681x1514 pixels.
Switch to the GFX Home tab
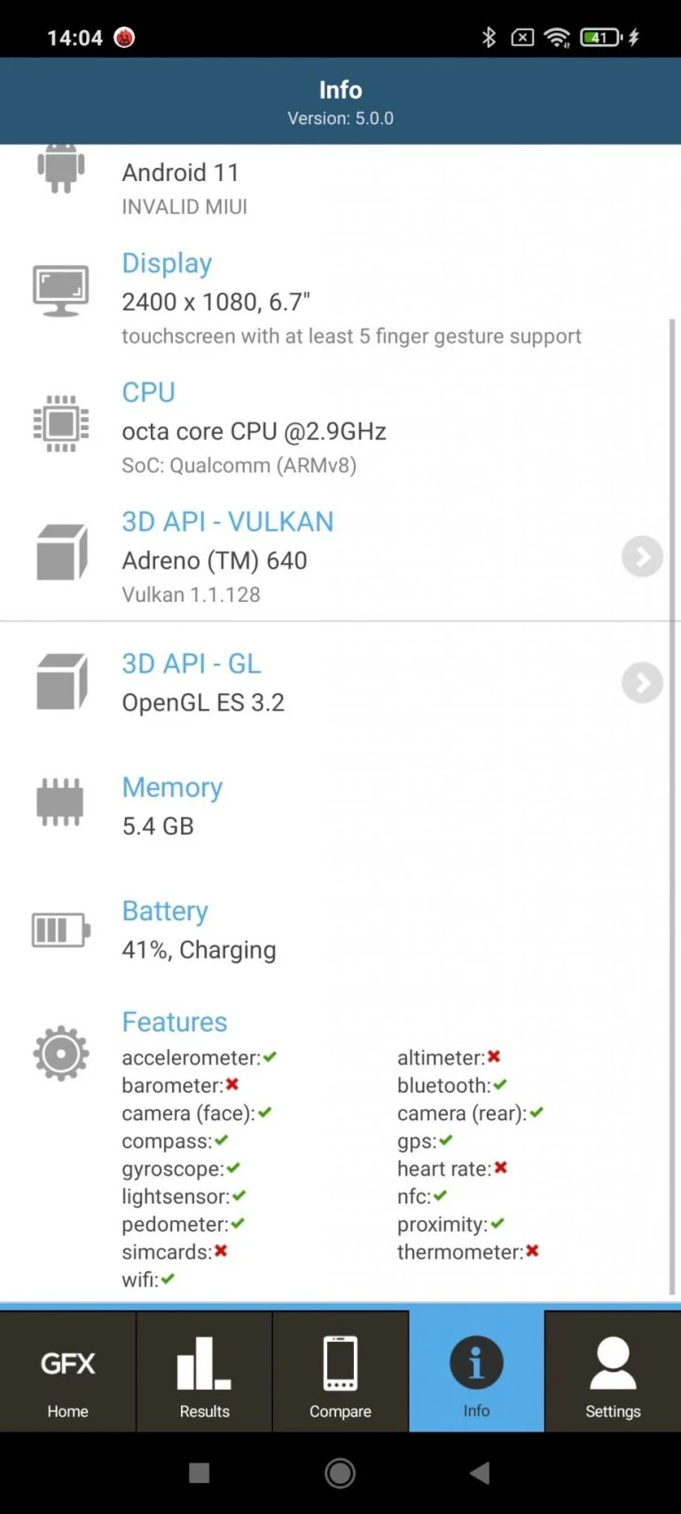click(67, 1371)
